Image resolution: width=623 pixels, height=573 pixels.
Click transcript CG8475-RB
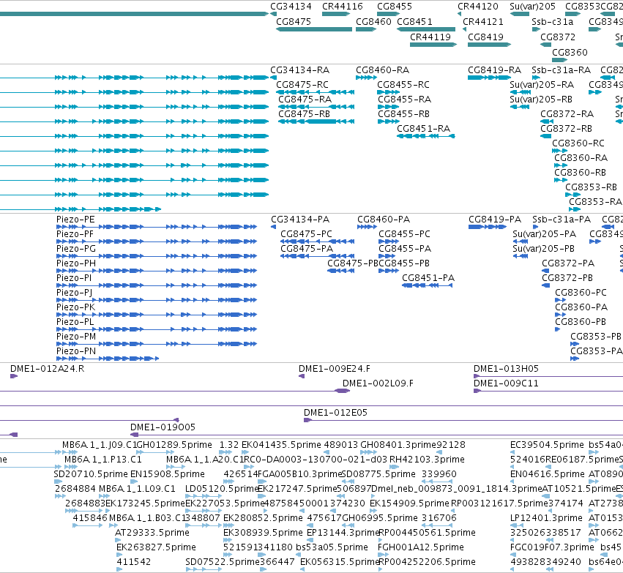pos(305,114)
